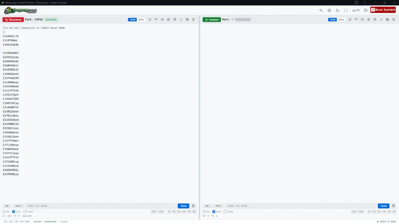Open right panel port settings gear

(350, 20)
